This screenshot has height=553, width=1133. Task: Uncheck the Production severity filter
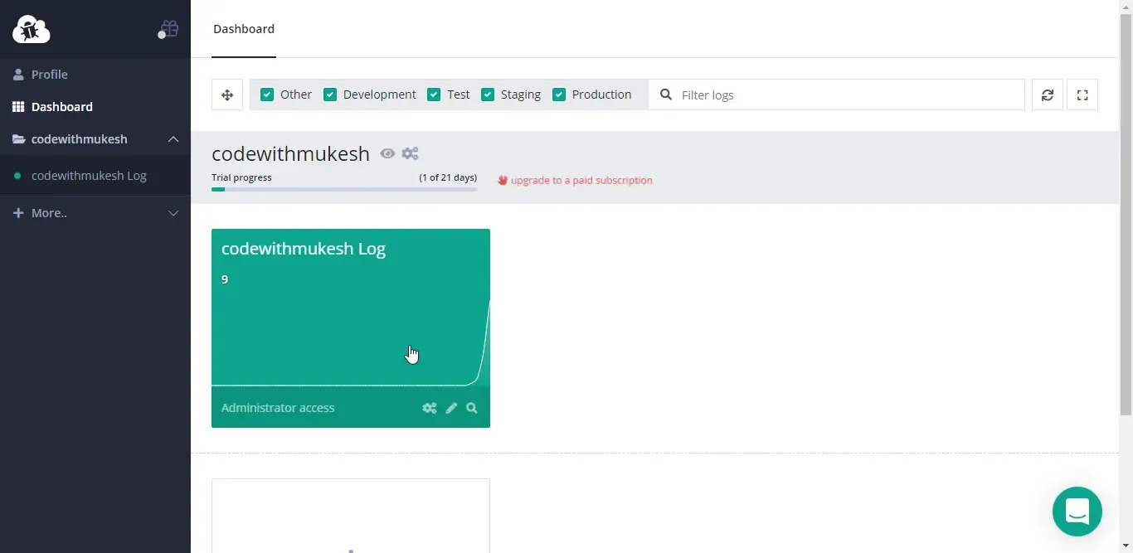[x=560, y=95]
